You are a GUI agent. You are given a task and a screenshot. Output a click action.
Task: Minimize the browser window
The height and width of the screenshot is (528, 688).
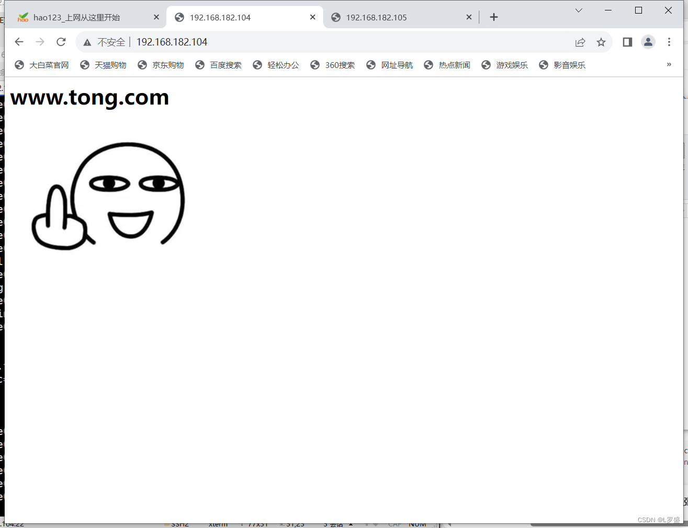608,10
